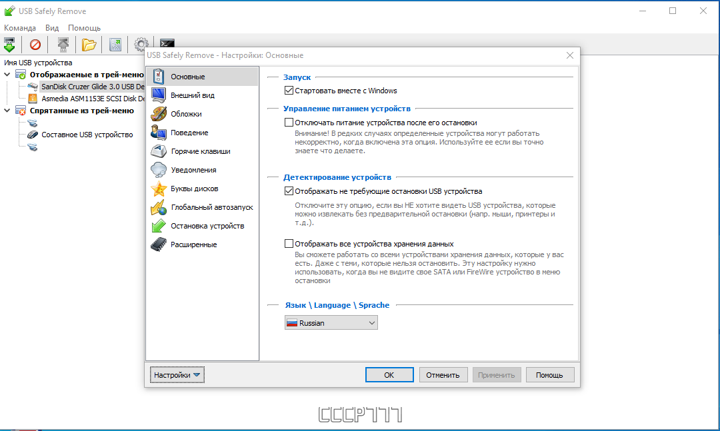Open the Уведомления settings category

(202, 170)
